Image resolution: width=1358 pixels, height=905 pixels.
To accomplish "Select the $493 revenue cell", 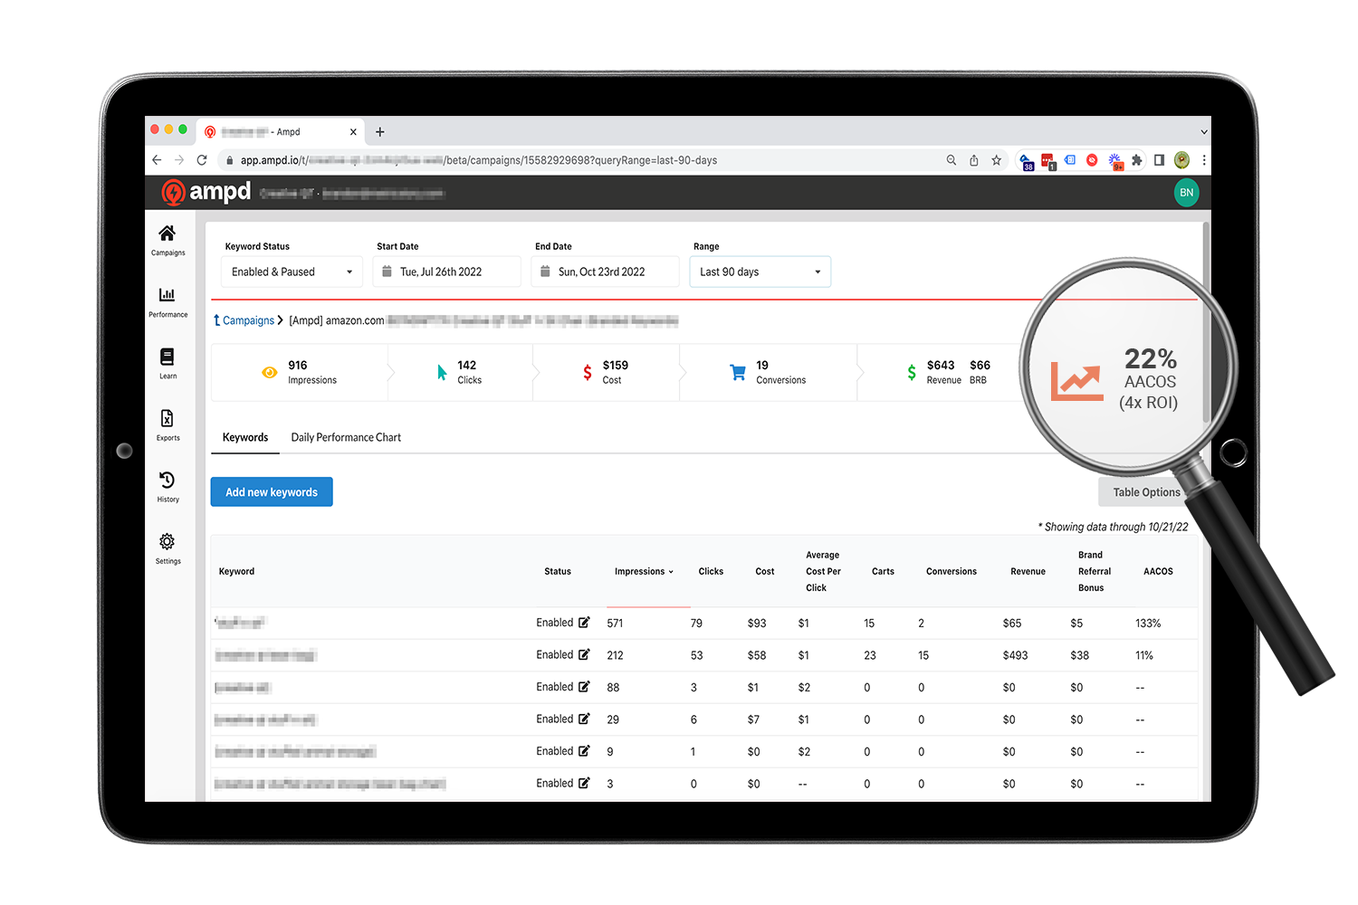I will tap(1015, 655).
